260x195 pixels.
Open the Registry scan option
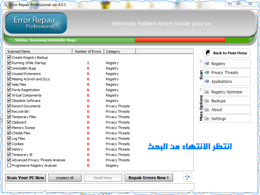point(227,64)
